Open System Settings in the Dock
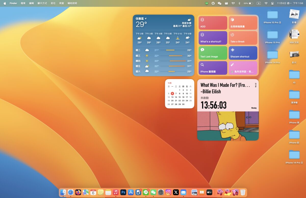 coord(161,192)
